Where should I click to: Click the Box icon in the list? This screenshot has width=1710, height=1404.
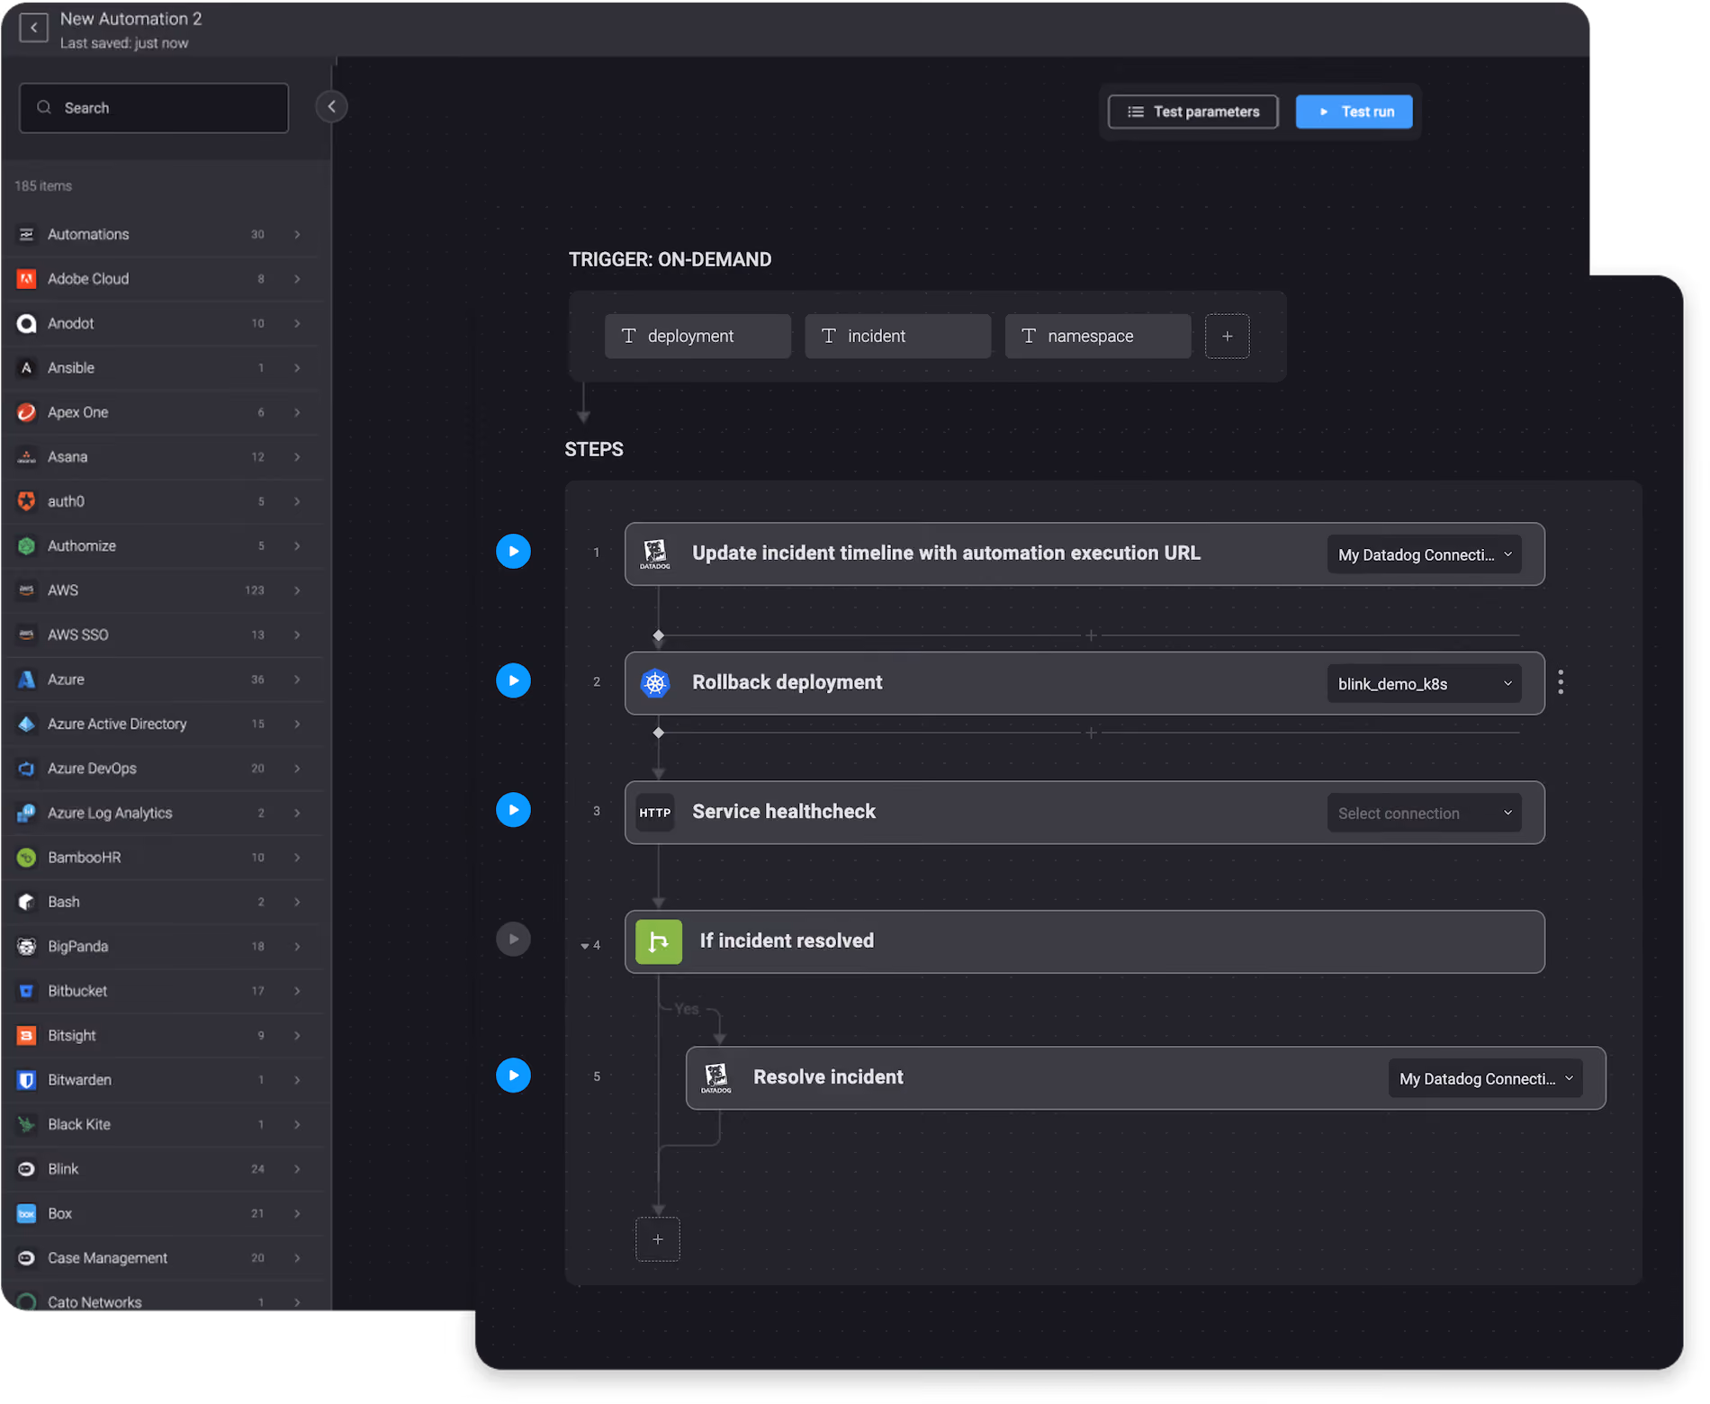pyautogui.click(x=27, y=1213)
